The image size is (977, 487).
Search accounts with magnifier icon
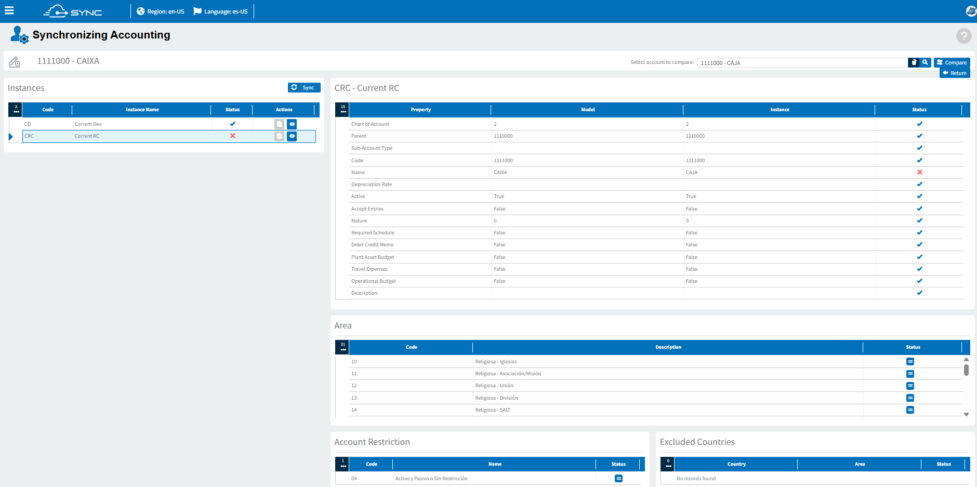(x=925, y=62)
